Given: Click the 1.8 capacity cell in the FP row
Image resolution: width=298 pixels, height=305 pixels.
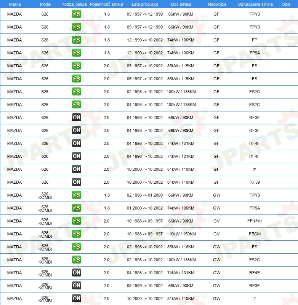Looking at the screenshot, I should pyautogui.click(x=107, y=40).
